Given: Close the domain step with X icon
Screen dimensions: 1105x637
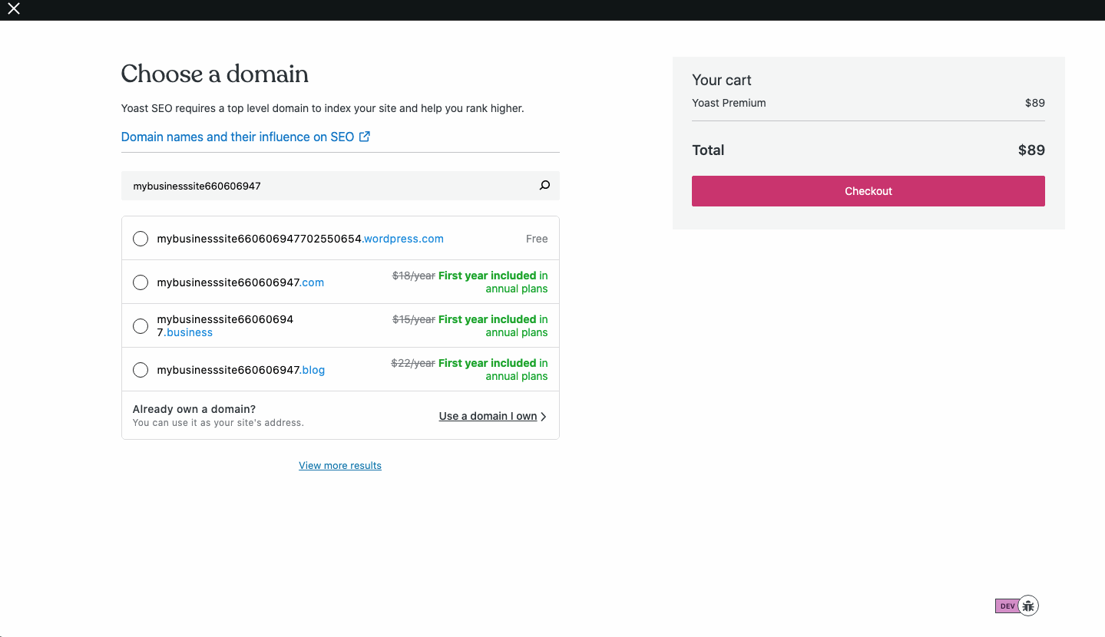Looking at the screenshot, I should [x=14, y=9].
